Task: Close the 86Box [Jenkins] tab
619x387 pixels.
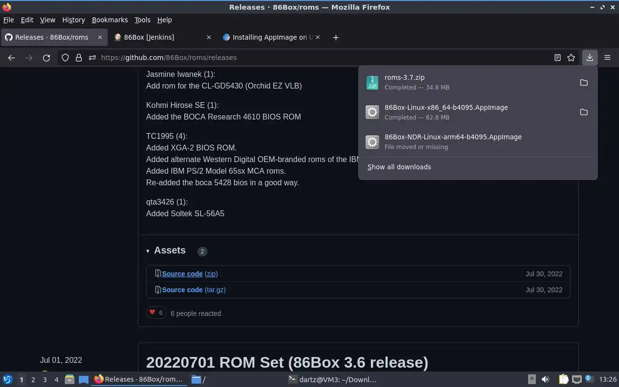Action: pos(209,37)
